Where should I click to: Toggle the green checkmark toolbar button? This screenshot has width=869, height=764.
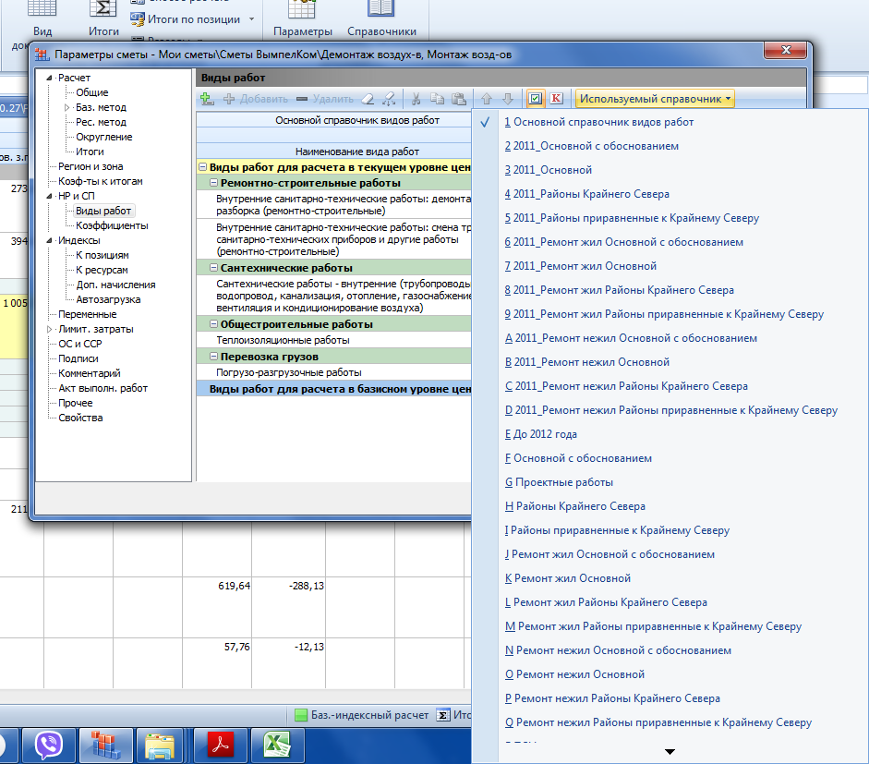536,99
